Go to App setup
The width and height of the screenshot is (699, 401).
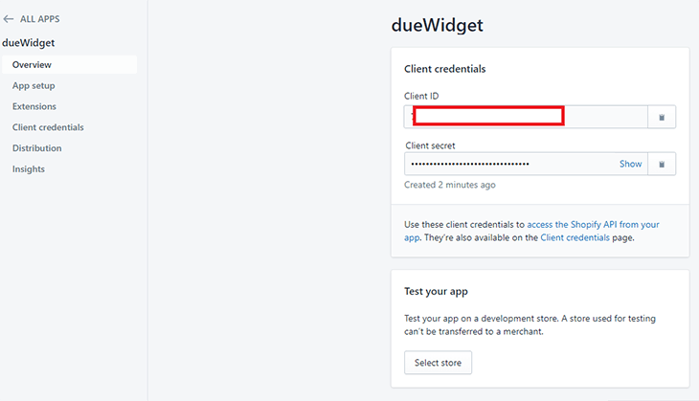tap(34, 85)
